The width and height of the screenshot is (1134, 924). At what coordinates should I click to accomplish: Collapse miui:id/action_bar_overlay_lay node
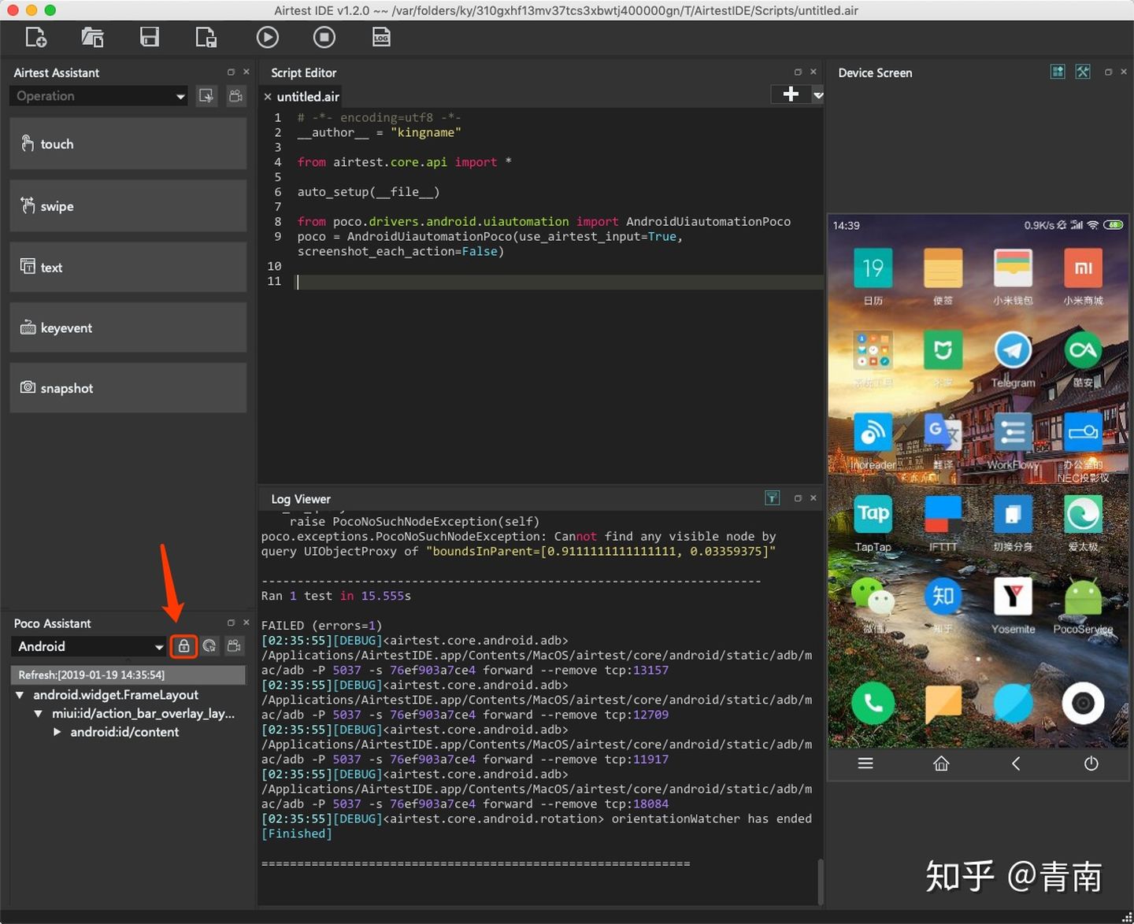[x=38, y=714]
